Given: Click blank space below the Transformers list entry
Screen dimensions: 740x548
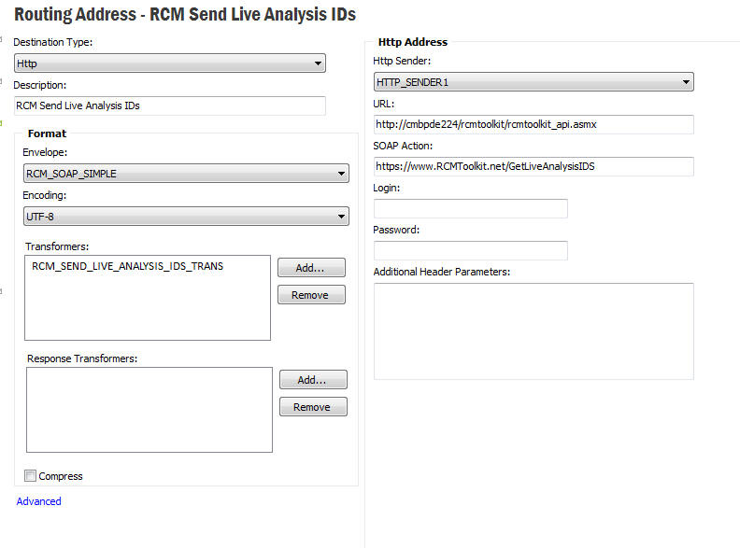Looking at the screenshot, I should tap(147, 308).
